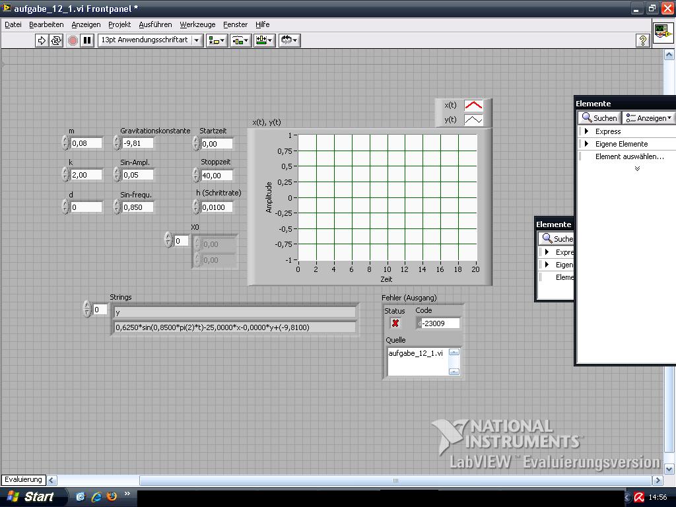Click the context help question mark icon
Image resolution: width=676 pixels, height=507 pixels.
click(642, 40)
